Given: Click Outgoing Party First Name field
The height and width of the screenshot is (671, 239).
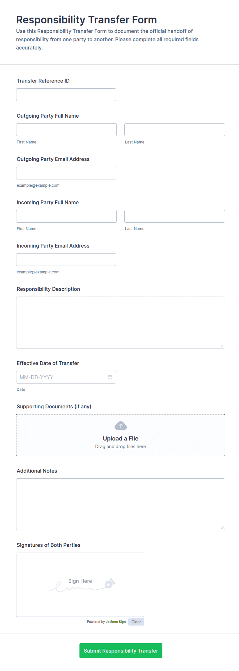Looking at the screenshot, I should 66,129.
